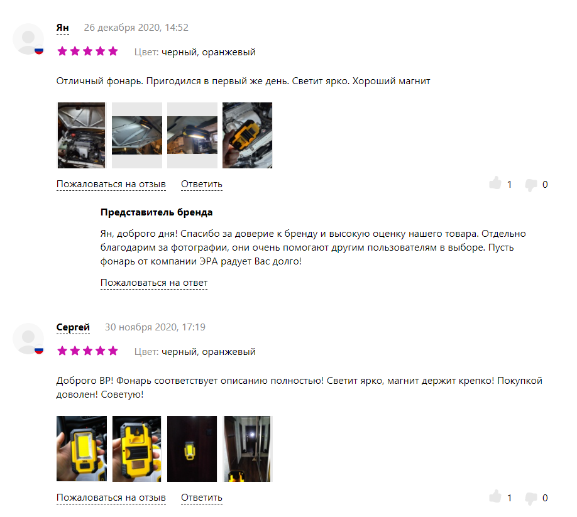Dislike Сергей's review with thumbs down
577x517 pixels.
coord(531,498)
